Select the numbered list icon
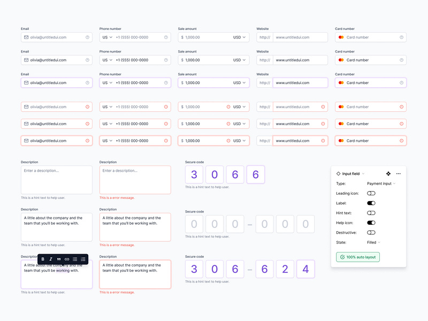Viewport: 428px width, 321px height. (83, 259)
